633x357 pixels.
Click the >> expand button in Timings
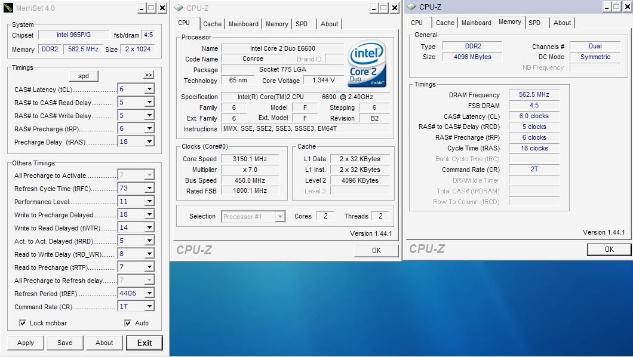coord(149,75)
